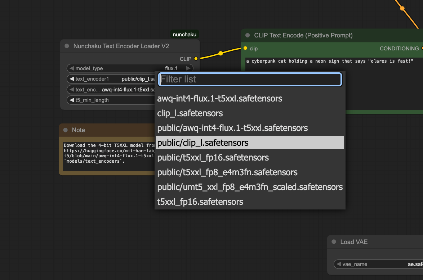
Task: Click the model_type previous value arrow
Action: click(x=72, y=68)
